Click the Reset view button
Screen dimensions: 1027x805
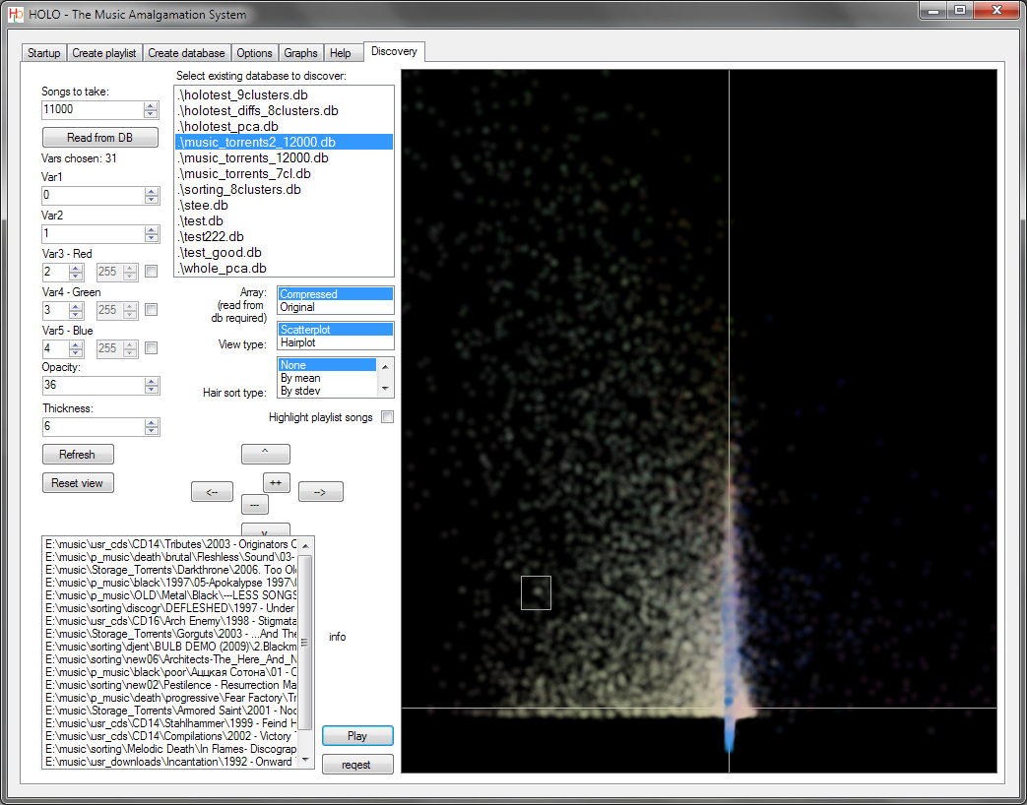pos(77,483)
